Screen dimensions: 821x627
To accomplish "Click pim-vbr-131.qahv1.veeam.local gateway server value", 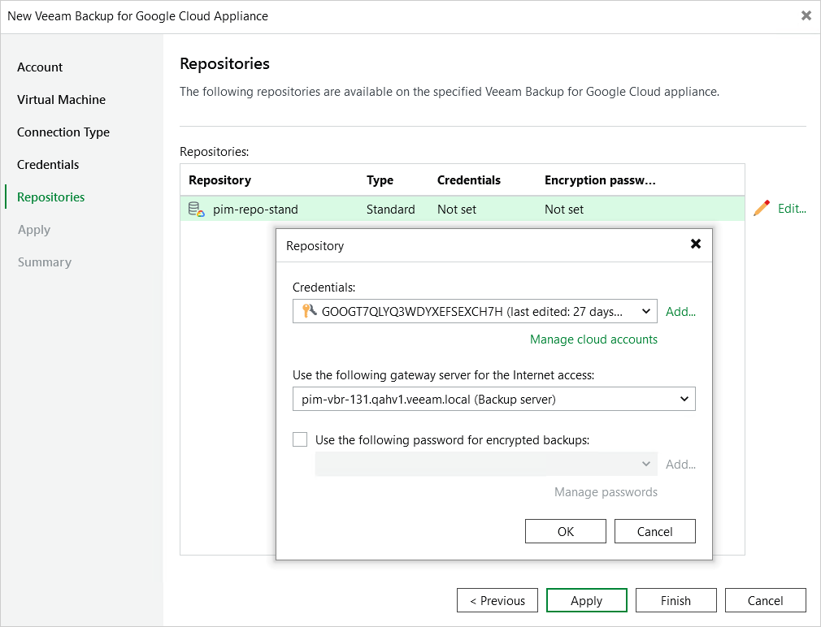I will (428, 400).
